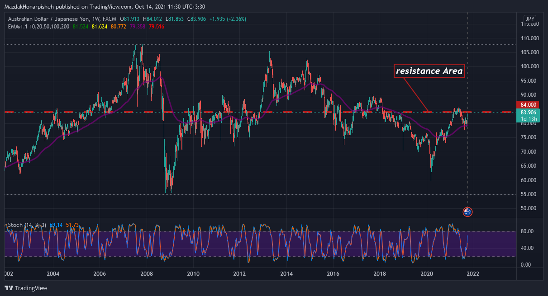
Task: Click the 50.000 price axis label
Action: [529, 208]
